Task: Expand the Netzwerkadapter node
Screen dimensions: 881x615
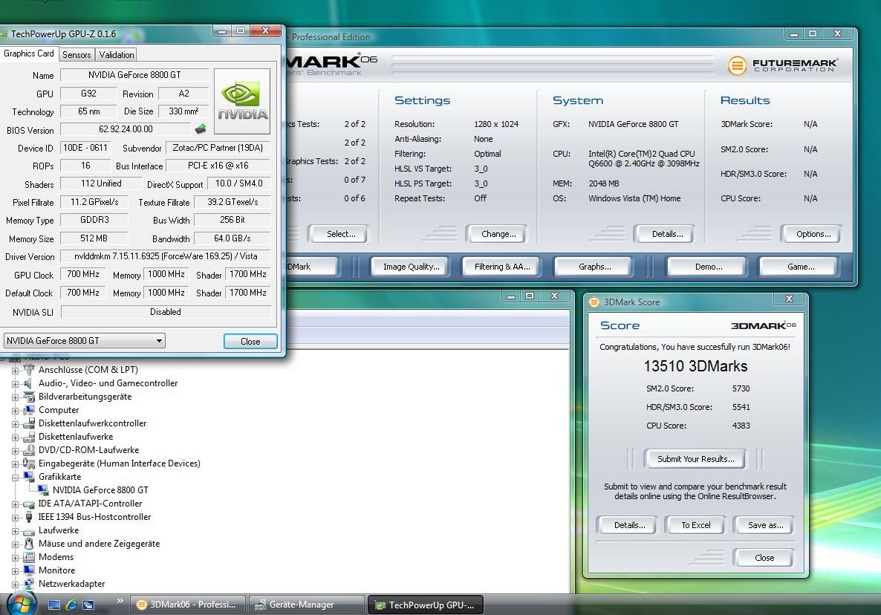Action: tap(15, 584)
